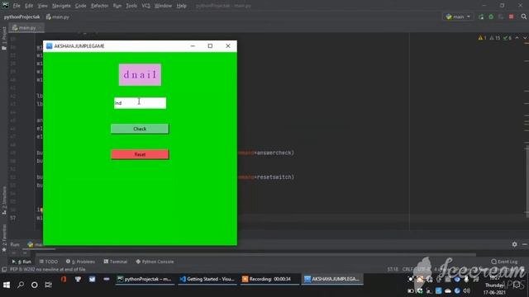Click the weak warning count 15 indicator
Viewport: 529px width, 297px height.
(494, 38)
